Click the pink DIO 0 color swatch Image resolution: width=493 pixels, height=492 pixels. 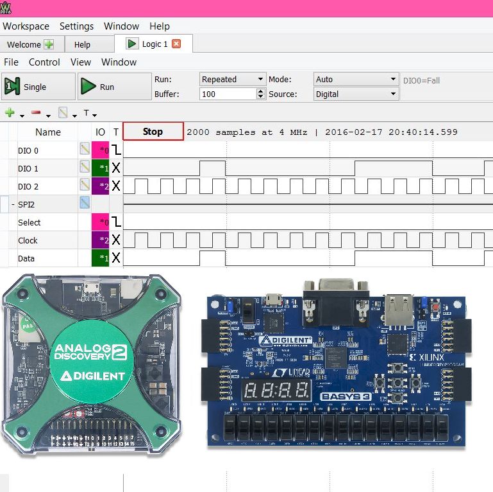click(x=100, y=150)
